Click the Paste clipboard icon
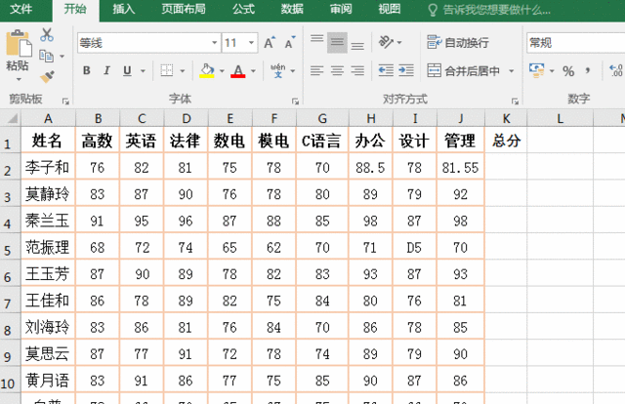 tap(19, 44)
